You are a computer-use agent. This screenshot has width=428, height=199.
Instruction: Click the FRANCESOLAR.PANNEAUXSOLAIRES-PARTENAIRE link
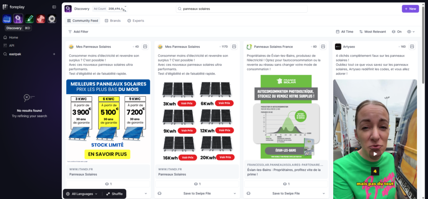pos(285,165)
